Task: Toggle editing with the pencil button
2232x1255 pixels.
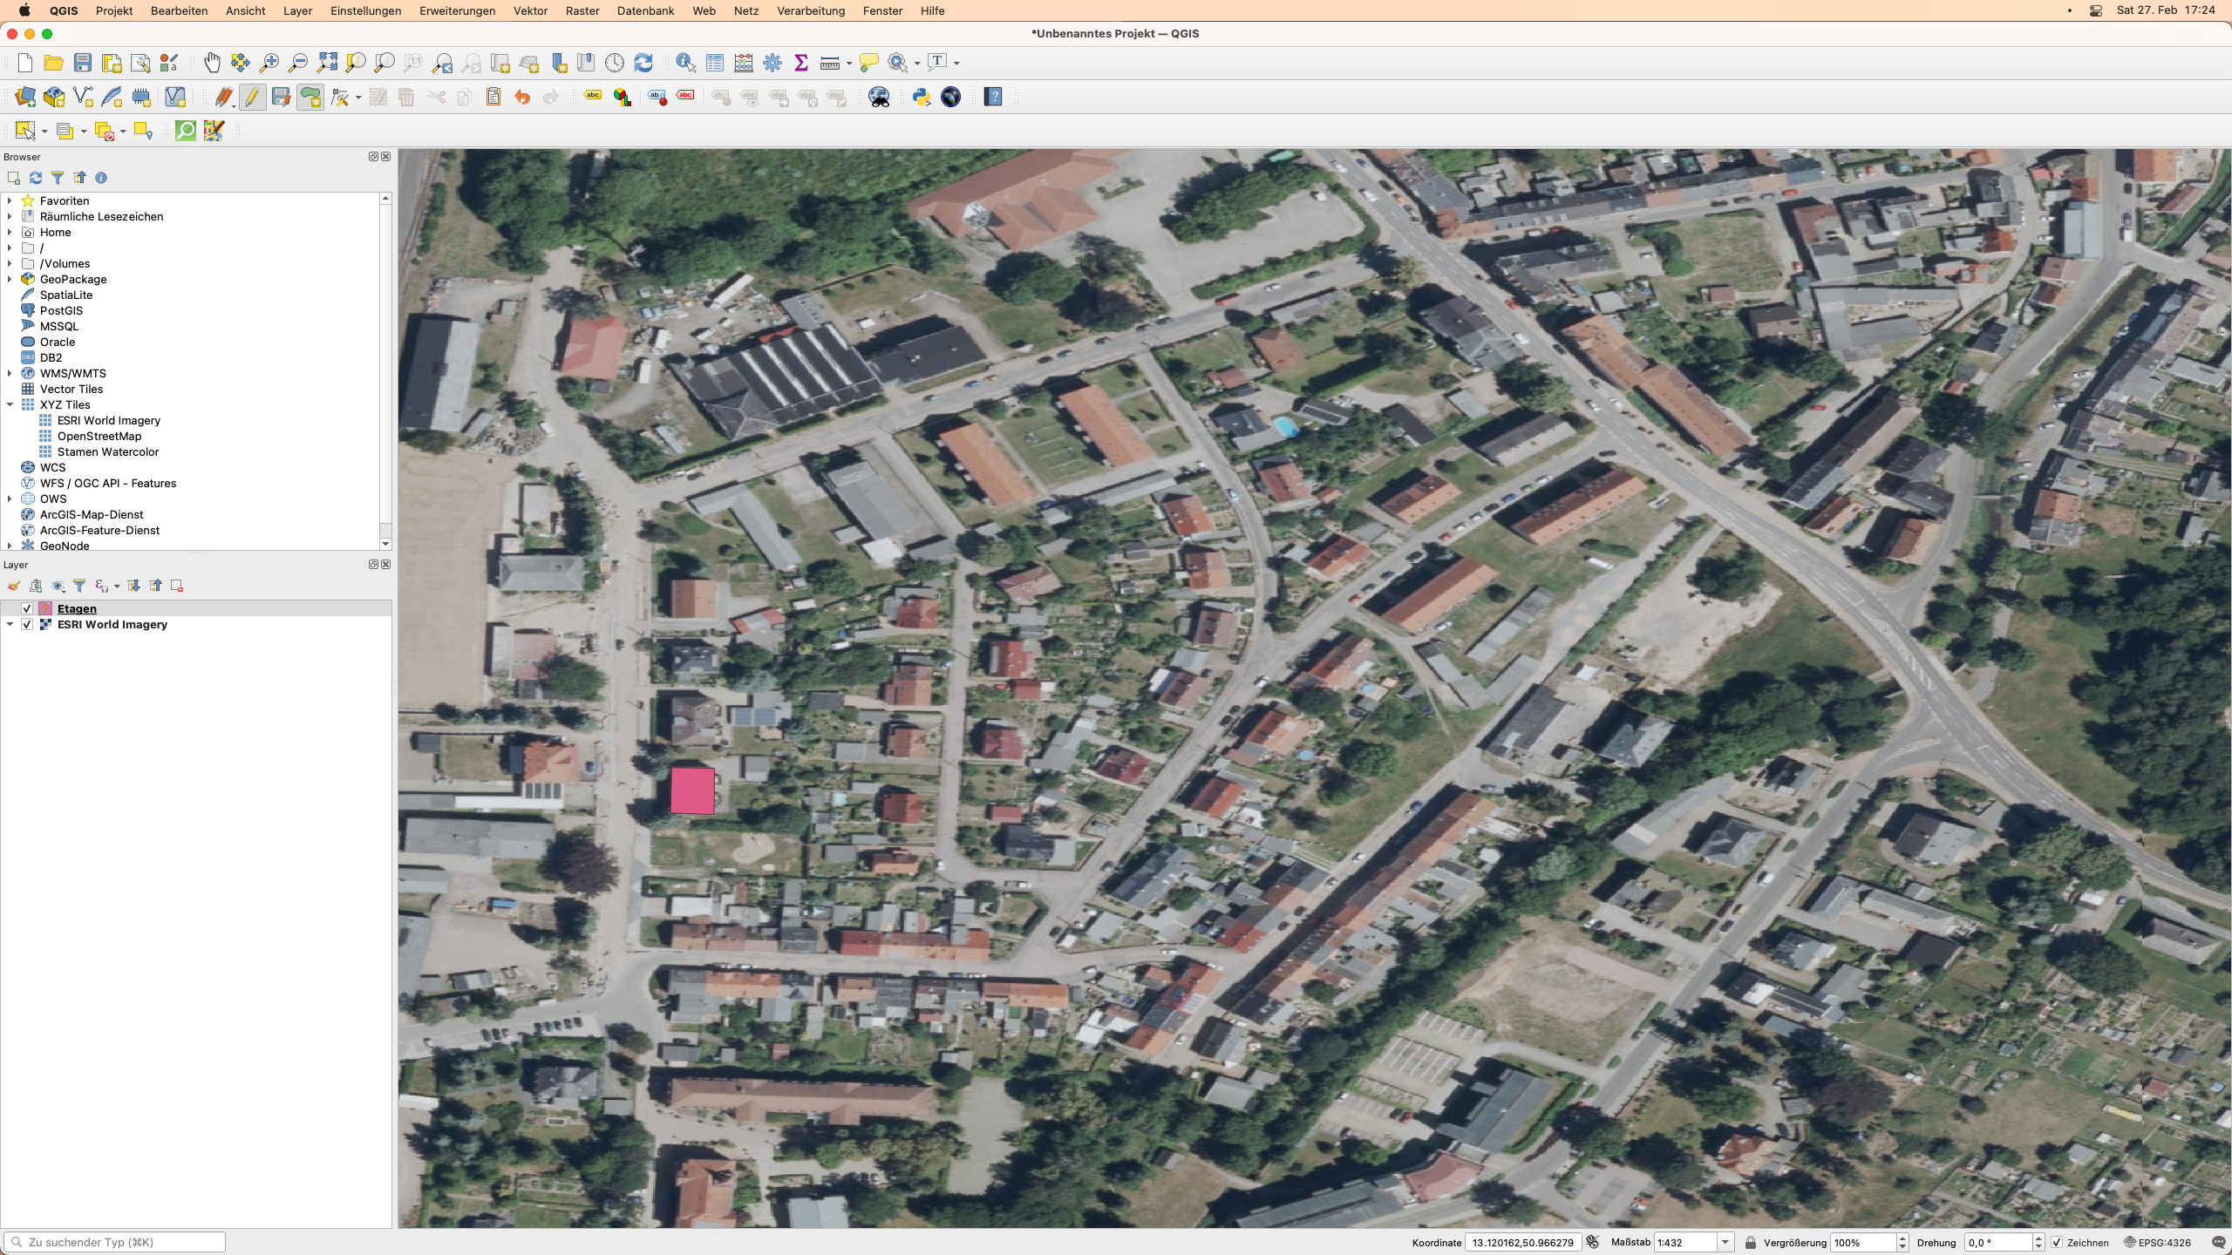Action: tap(252, 97)
